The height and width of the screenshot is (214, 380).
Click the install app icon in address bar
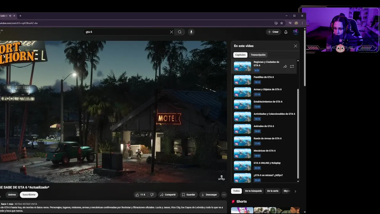(x=276, y=23)
